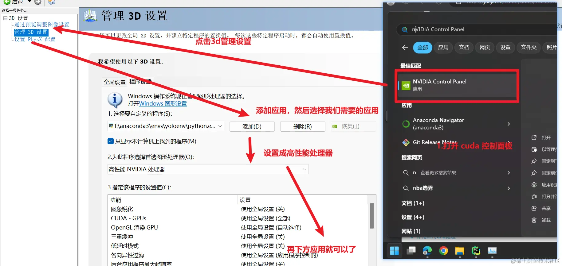Collapse the 3D 设置 tree node
562x266 pixels.
[5, 18]
